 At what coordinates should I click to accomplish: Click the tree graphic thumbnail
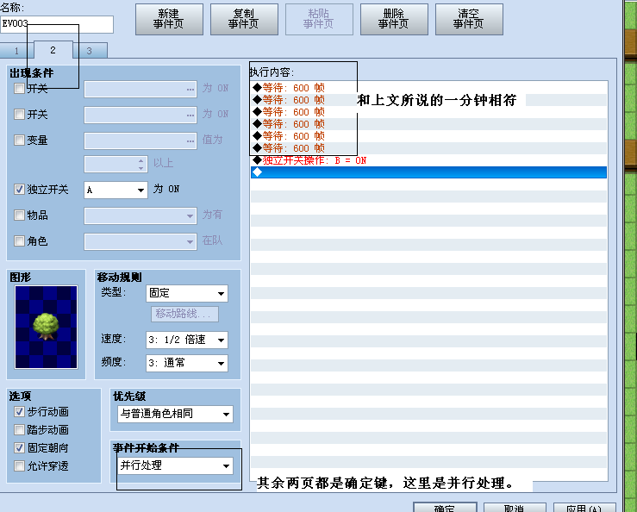(46, 328)
